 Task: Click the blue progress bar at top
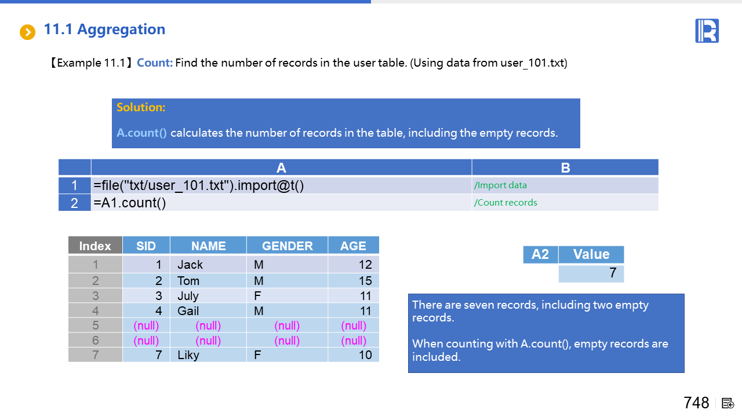point(185,2)
